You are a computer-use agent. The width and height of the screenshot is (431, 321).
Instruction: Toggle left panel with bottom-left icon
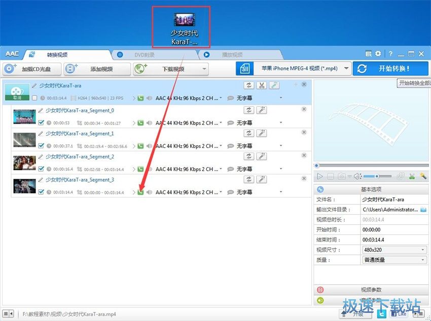tap(8, 313)
